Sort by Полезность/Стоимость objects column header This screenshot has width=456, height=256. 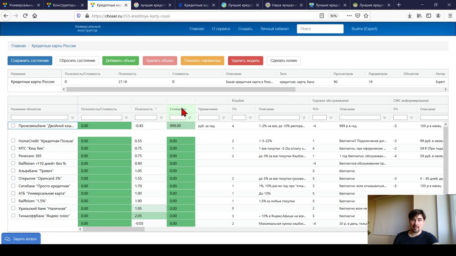pyautogui.click(x=99, y=109)
